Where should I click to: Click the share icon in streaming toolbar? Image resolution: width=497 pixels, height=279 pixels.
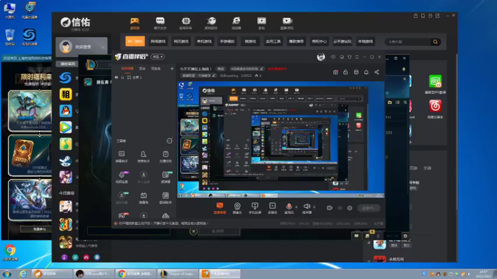[376, 72]
